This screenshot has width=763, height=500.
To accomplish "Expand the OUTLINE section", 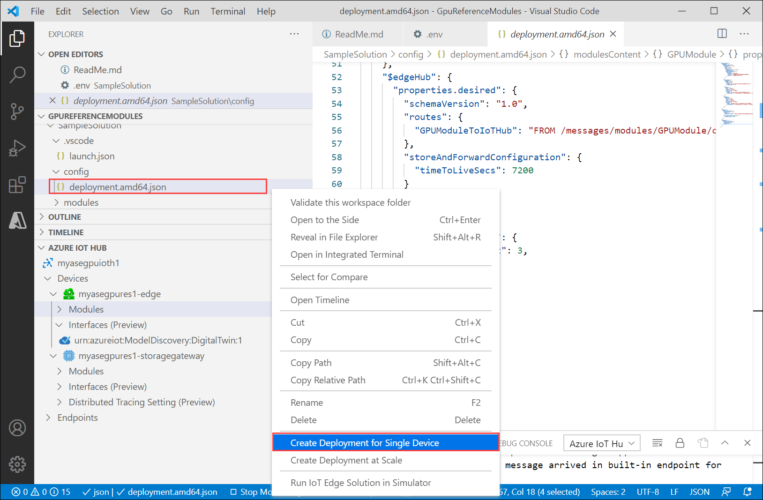I will [x=65, y=217].
